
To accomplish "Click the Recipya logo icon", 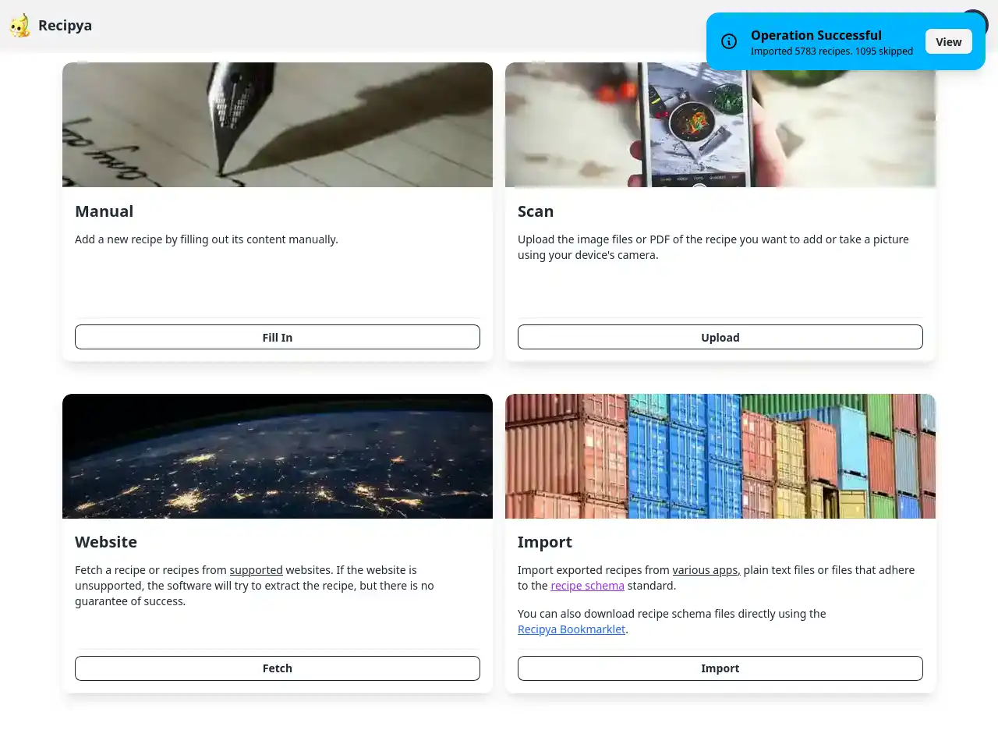I will tap(20, 25).
